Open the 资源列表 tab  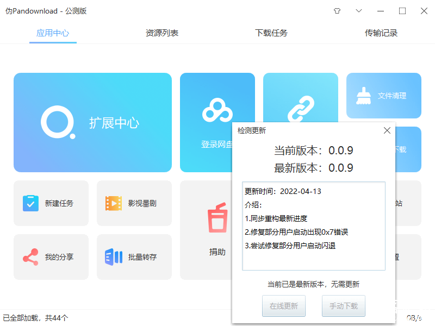(x=162, y=33)
